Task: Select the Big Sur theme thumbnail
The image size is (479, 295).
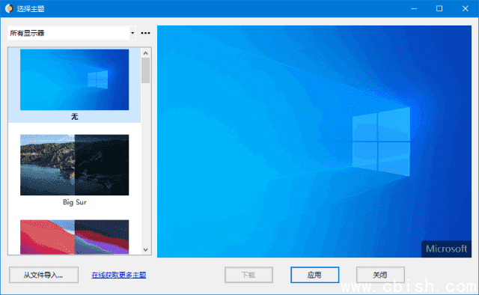Action: click(x=75, y=165)
